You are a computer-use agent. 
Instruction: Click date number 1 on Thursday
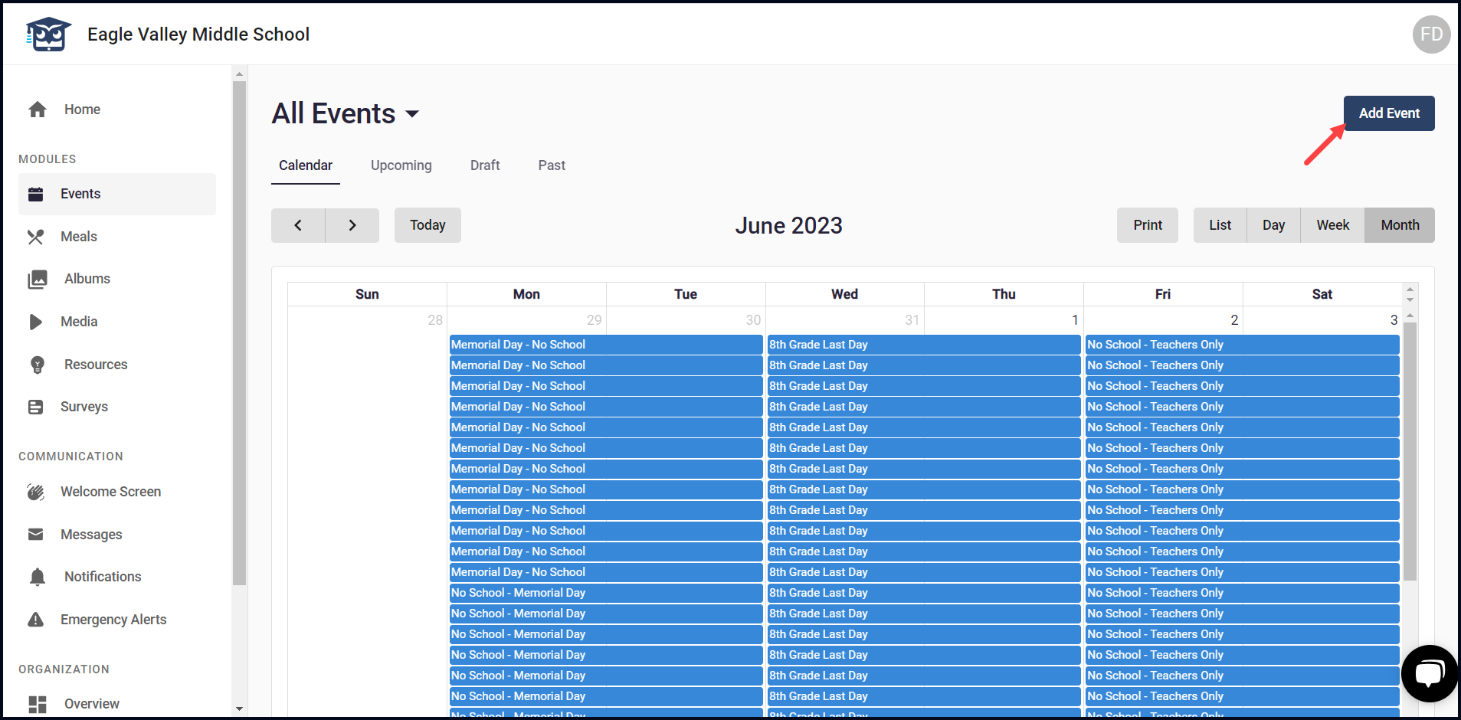(1075, 320)
